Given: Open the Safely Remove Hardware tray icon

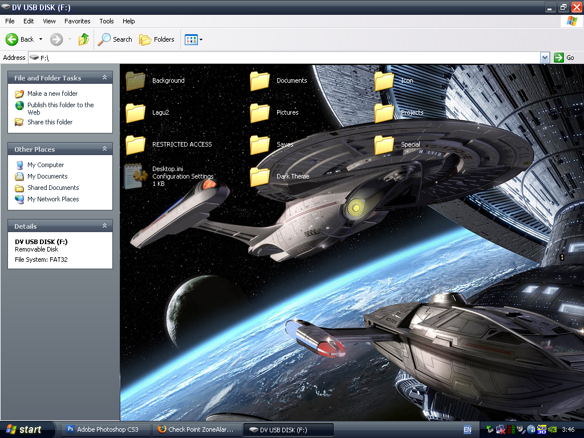Looking at the screenshot, I should coord(489,428).
